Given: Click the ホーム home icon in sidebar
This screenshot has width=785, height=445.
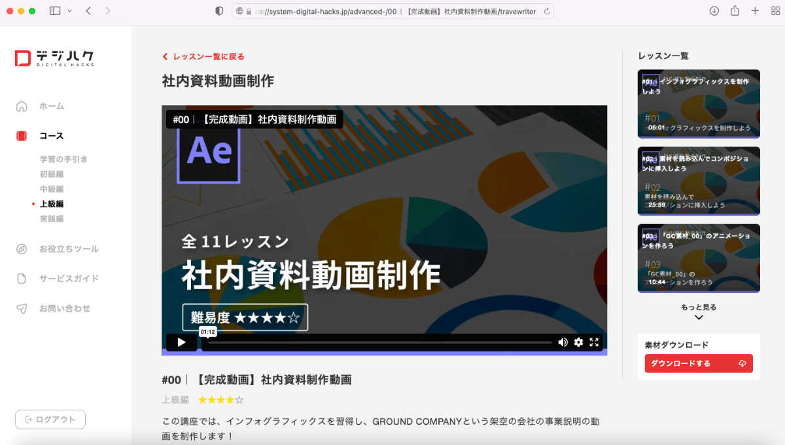Looking at the screenshot, I should coord(22,107).
